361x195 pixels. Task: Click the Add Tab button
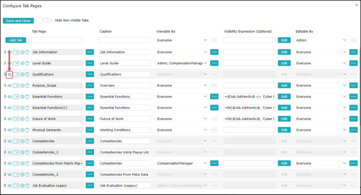[x=16, y=40]
